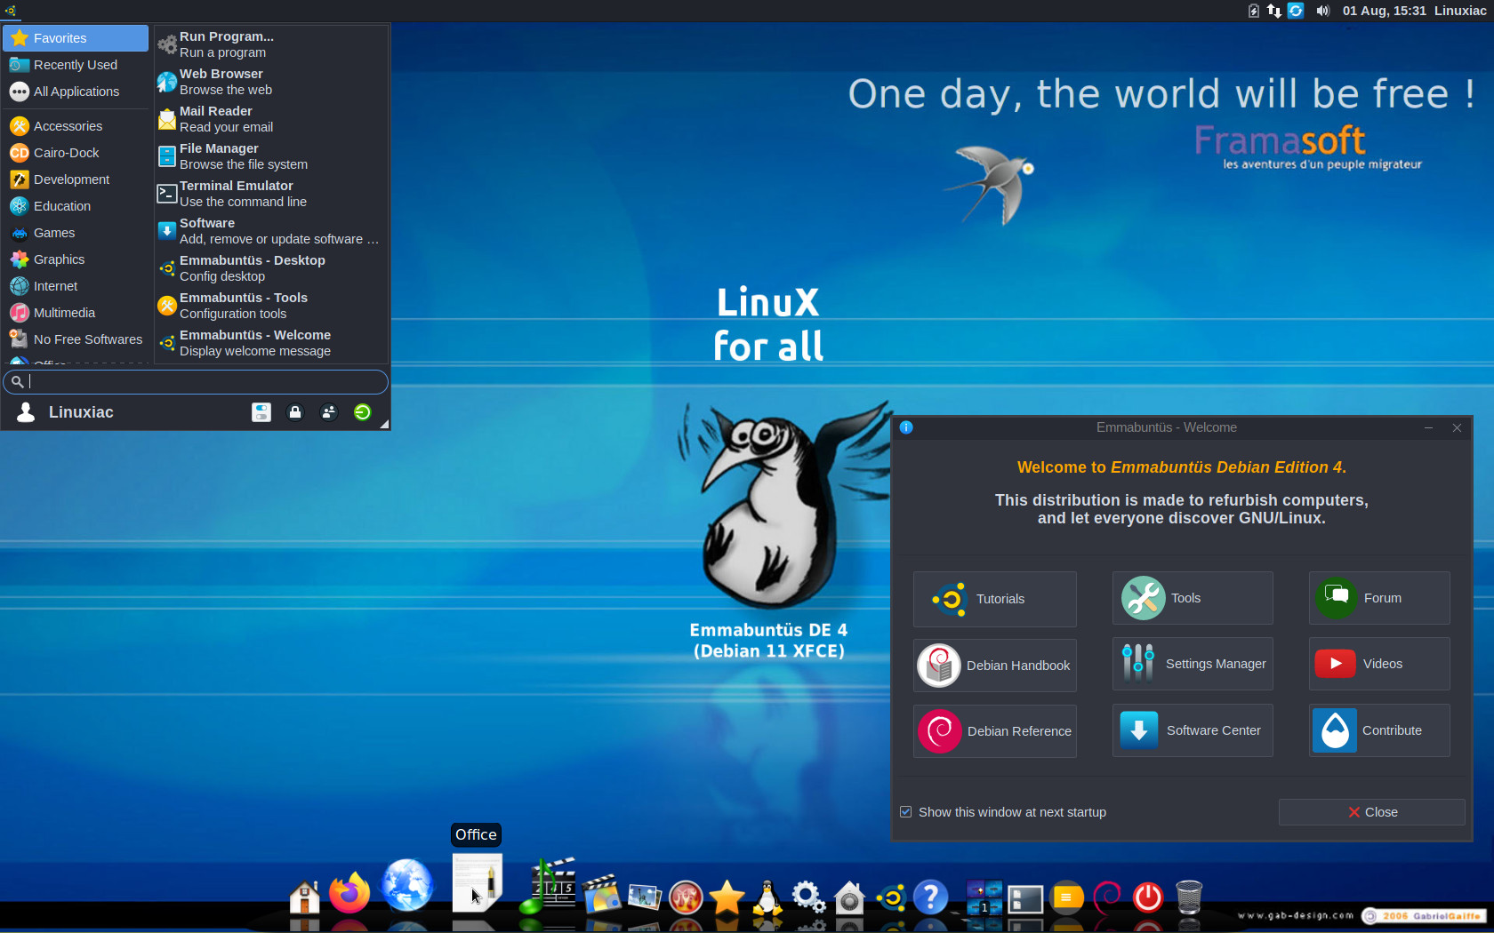Click the switch user icon in menu
This screenshot has height=933, width=1494.
(x=329, y=412)
